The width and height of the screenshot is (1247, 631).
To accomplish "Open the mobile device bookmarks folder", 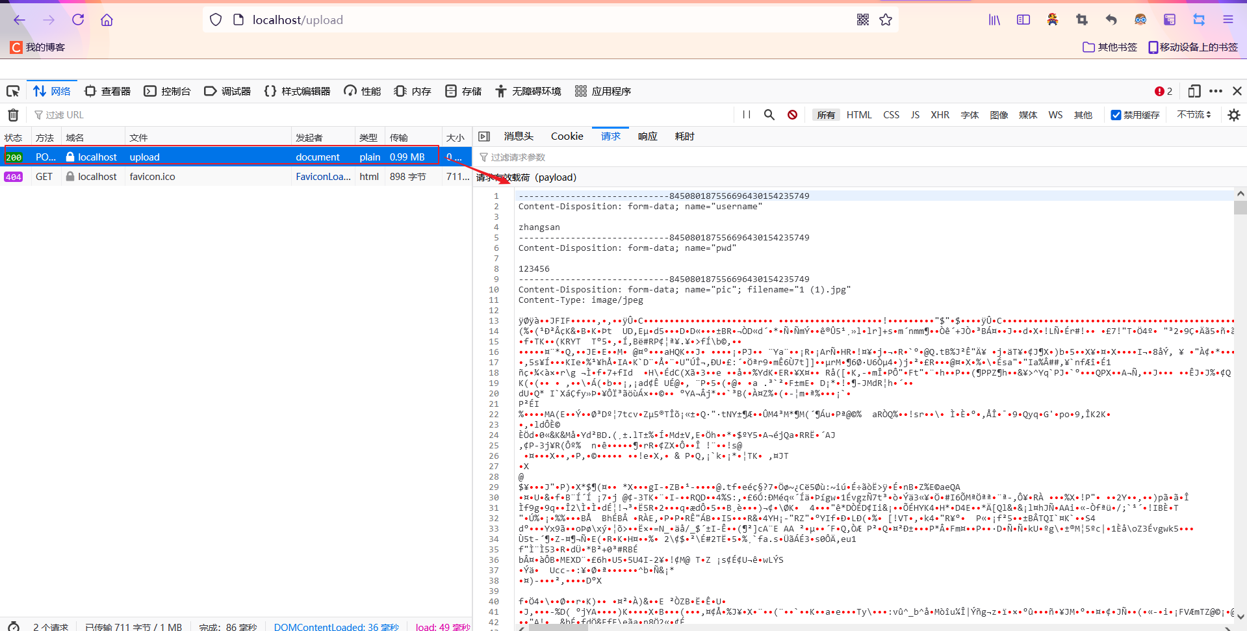I will point(1192,47).
